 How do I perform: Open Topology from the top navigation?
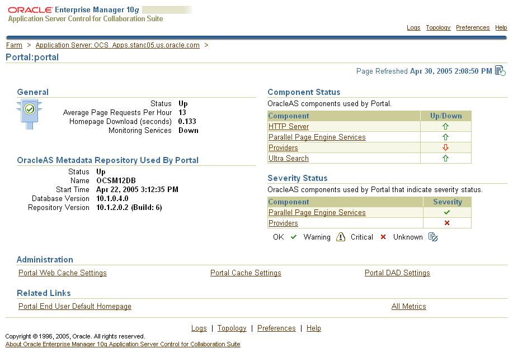(x=438, y=27)
